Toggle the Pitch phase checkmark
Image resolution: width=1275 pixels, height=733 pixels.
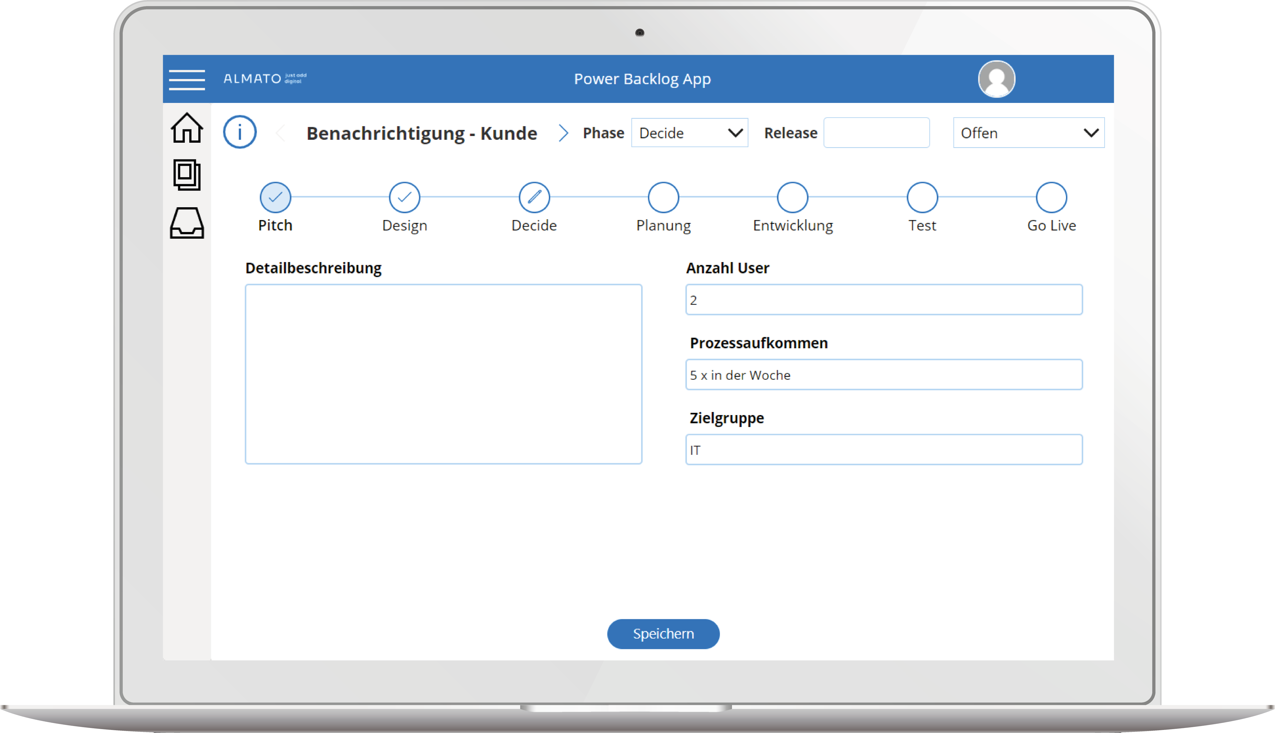tap(275, 197)
